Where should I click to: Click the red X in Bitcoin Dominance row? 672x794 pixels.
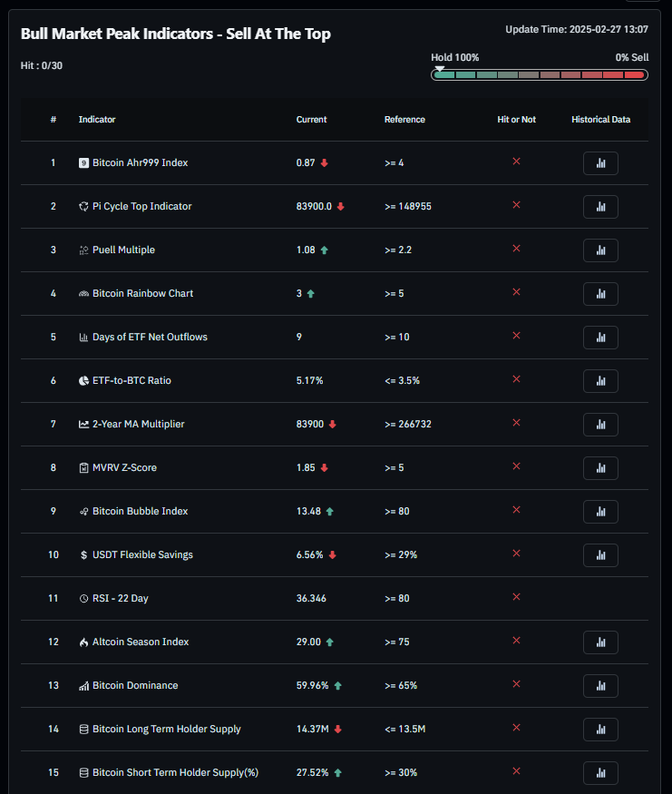tap(516, 683)
